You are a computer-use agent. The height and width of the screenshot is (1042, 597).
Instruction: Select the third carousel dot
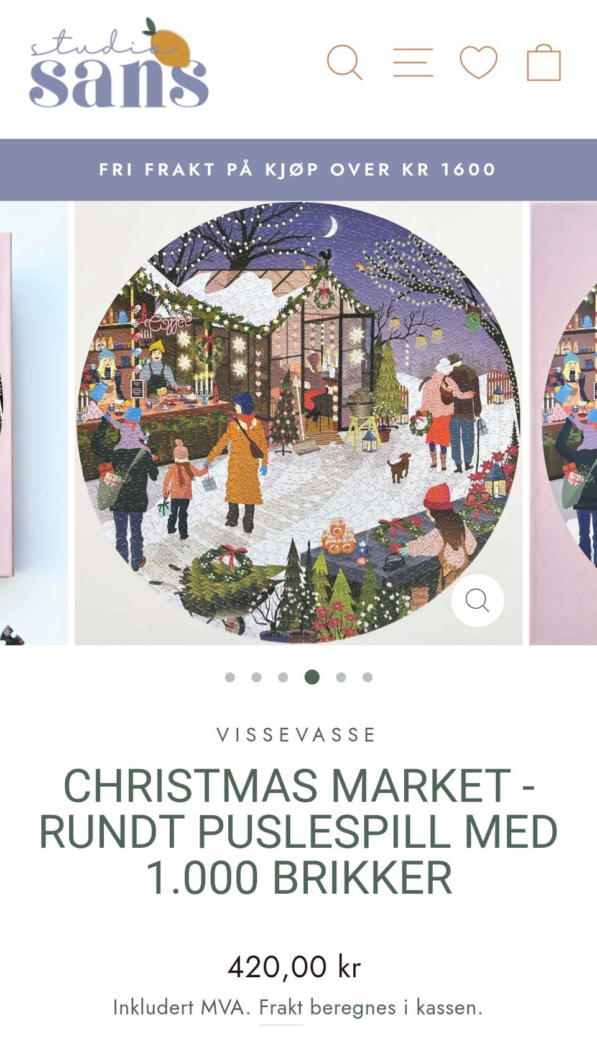(283, 677)
